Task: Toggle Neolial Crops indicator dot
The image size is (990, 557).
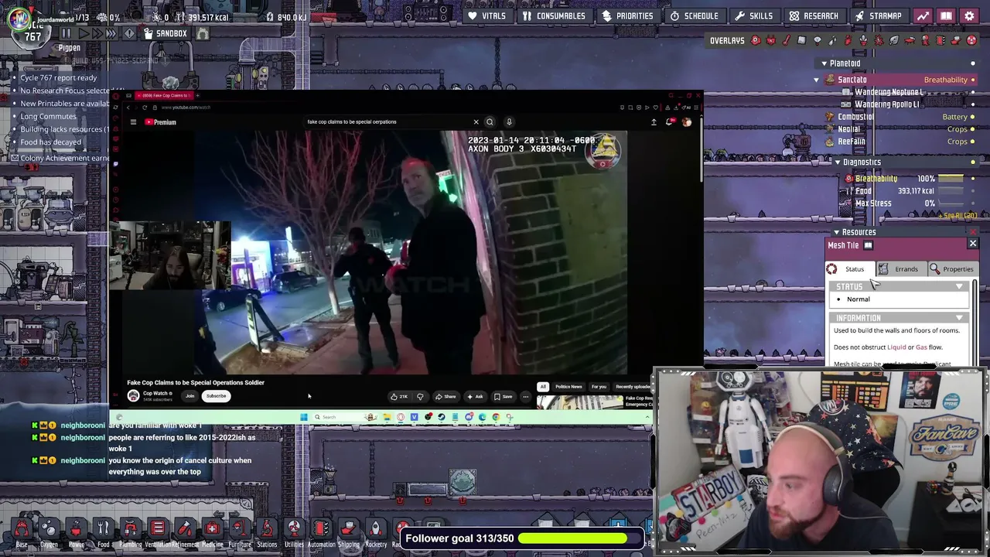Action: (x=973, y=129)
